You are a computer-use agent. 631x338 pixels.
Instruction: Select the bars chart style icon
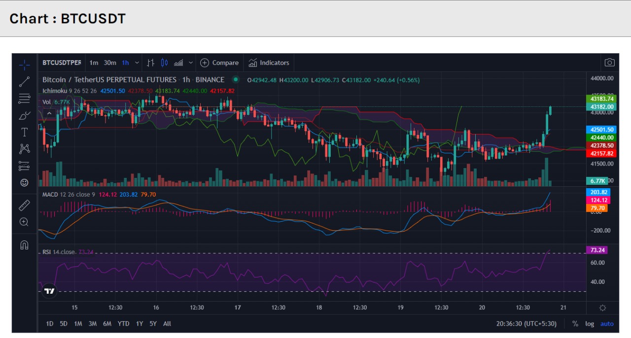click(x=151, y=63)
